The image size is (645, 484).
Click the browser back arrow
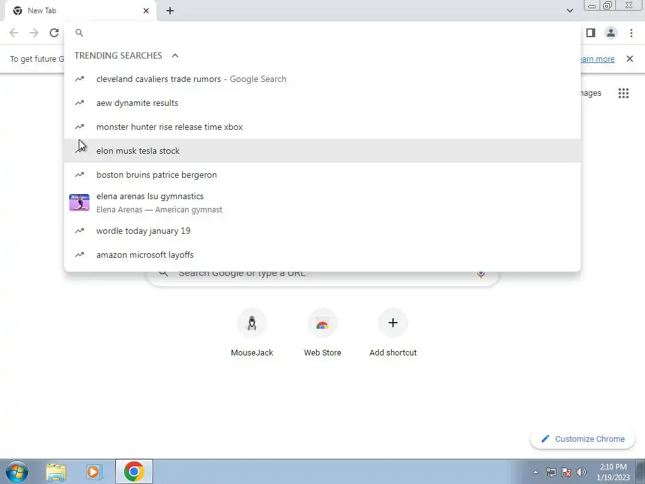(14, 33)
